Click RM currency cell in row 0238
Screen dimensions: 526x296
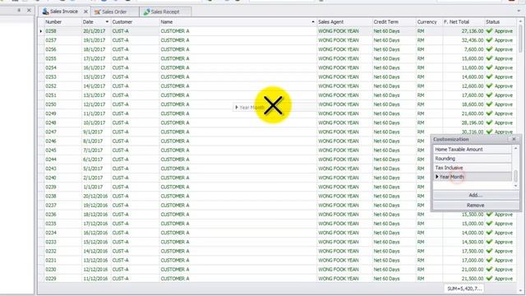[x=421, y=196]
